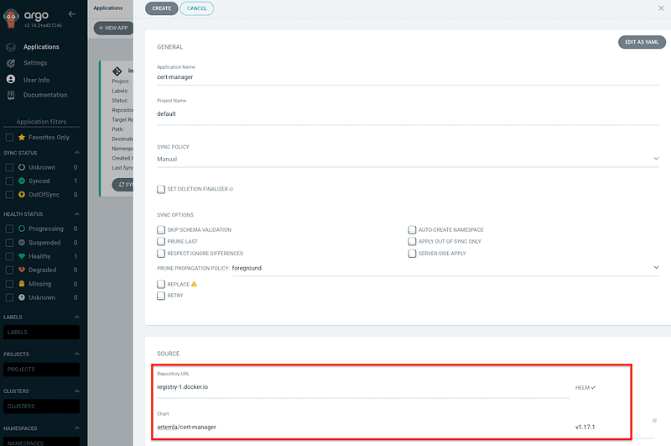The image size is (671, 446).
Task: Enable Server-Side Apply checkbox
Action: [x=412, y=253]
